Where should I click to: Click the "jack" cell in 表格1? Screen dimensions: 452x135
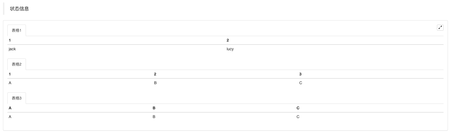12,49
